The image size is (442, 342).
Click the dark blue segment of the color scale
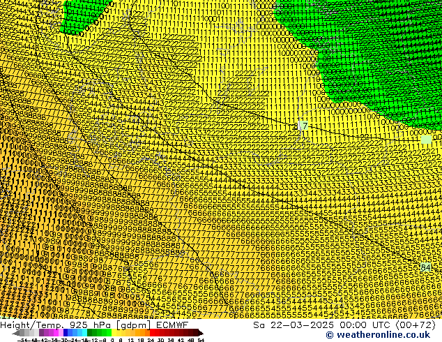point(66,332)
